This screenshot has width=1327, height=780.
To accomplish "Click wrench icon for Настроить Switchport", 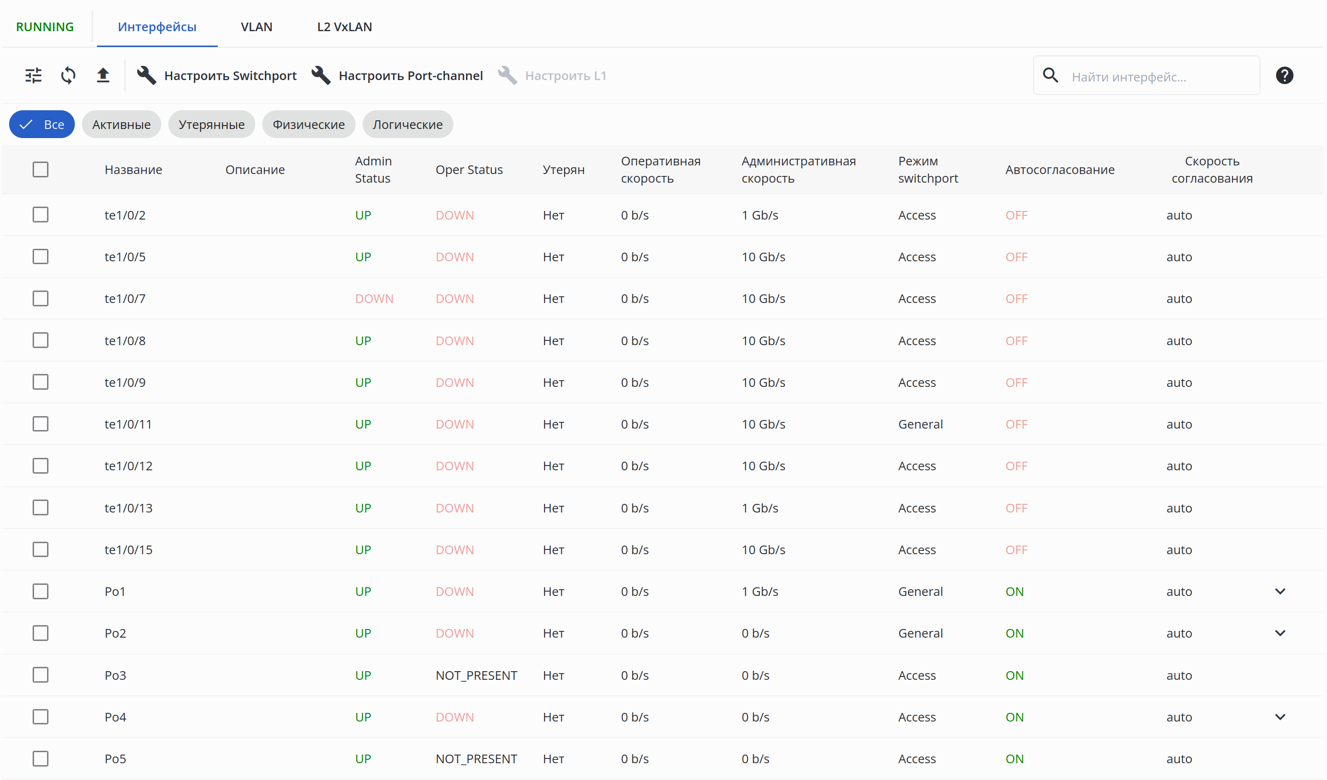I will click(146, 75).
